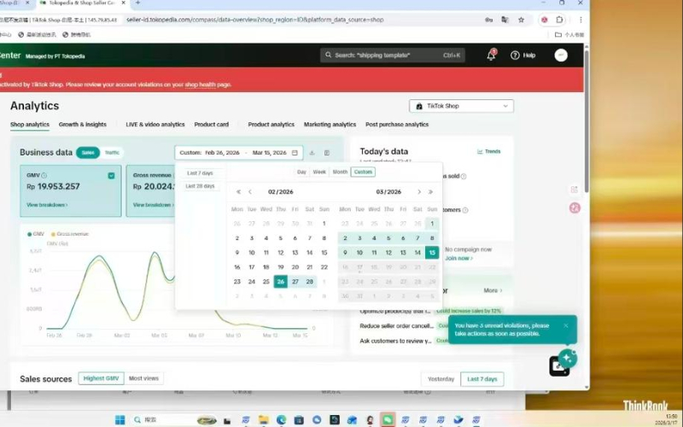Go to next month with right arrow
The width and height of the screenshot is (683, 427).
pos(419,191)
